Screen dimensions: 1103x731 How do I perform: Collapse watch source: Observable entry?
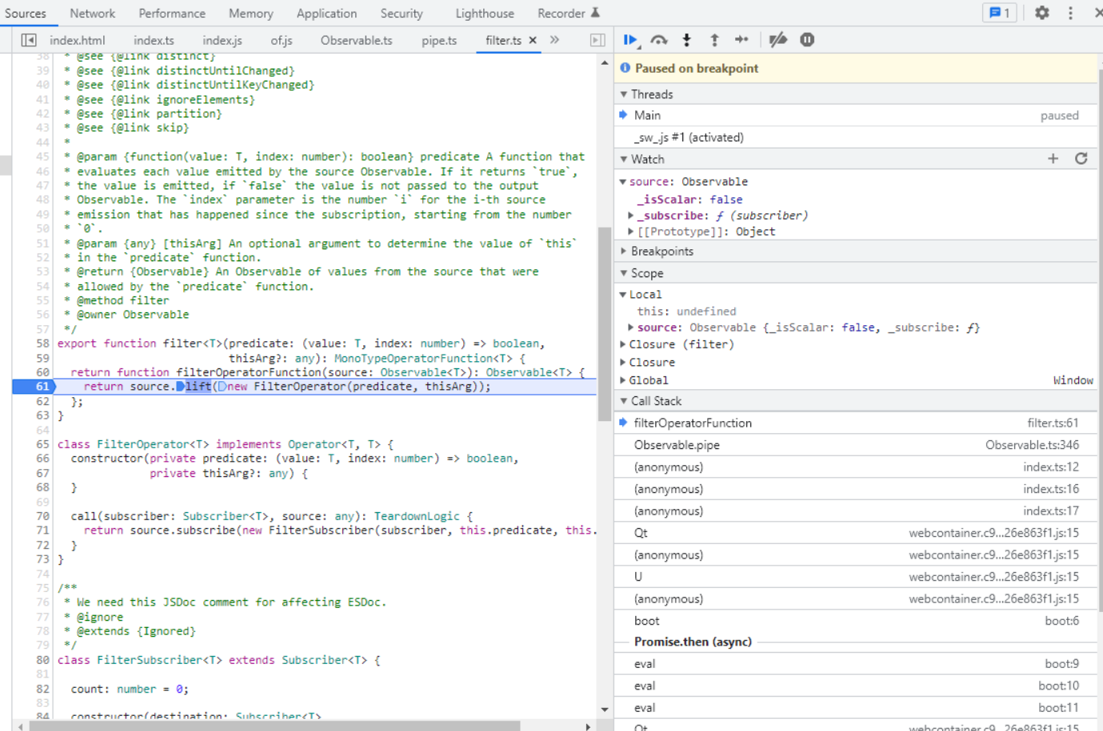coord(623,182)
